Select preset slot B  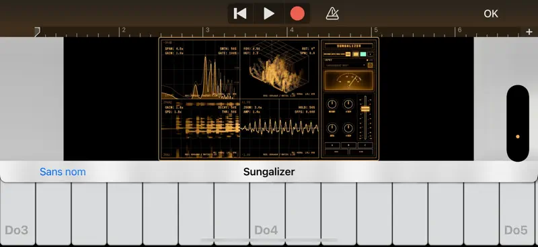tap(348, 145)
